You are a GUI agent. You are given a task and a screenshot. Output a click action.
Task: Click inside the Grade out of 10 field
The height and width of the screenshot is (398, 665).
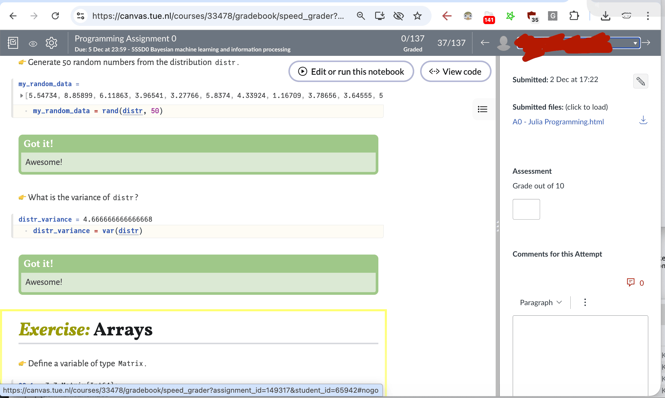[526, 209]
